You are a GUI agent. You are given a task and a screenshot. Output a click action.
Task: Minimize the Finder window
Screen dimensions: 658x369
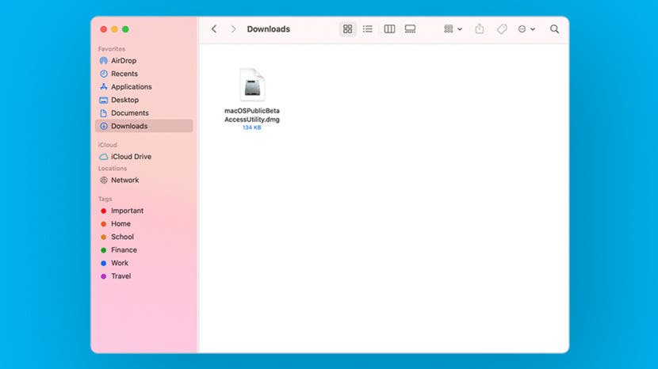(x=115, y=29)
